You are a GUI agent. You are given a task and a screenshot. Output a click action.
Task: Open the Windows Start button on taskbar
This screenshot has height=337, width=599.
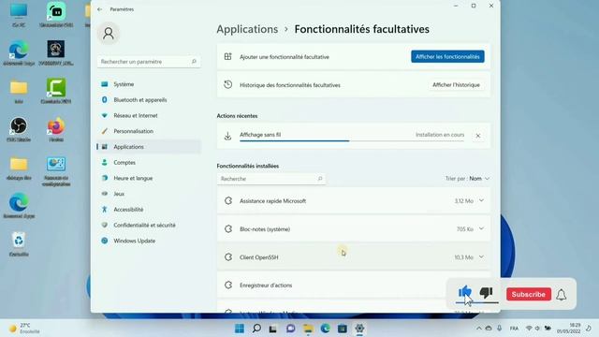240,329
